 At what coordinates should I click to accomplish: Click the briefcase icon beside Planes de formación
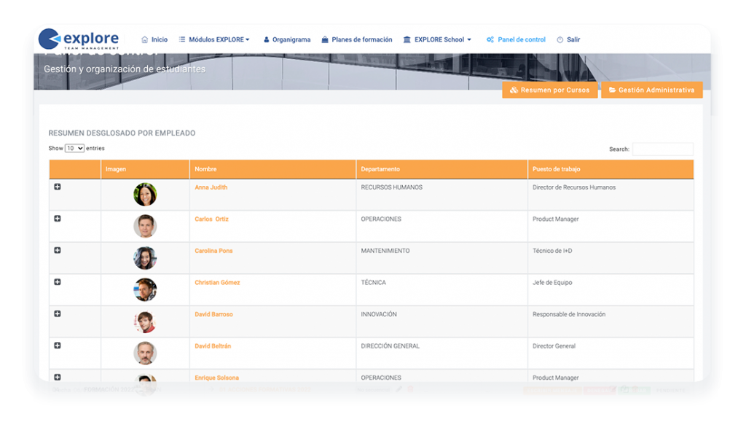click(x=326, y=39)
